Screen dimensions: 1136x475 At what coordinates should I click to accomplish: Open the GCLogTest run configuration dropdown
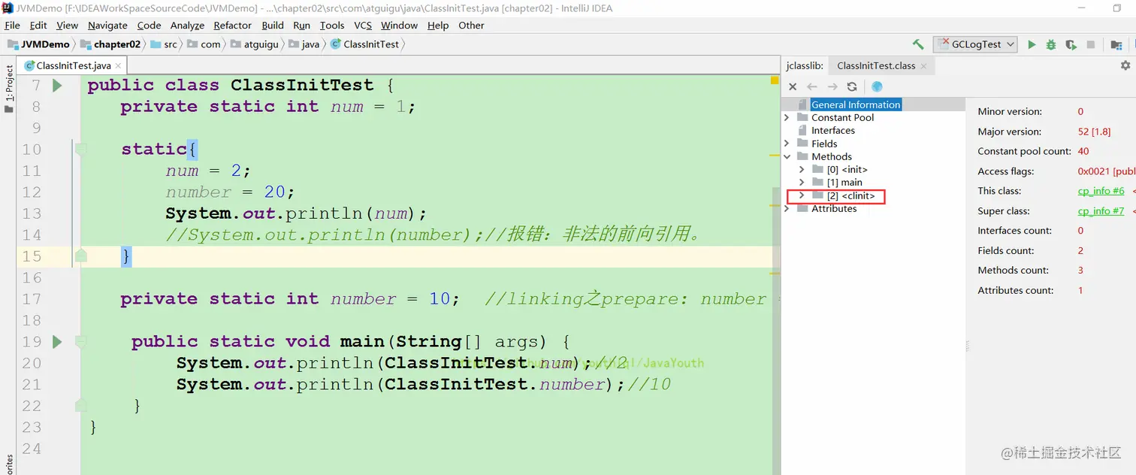point(975,44)
